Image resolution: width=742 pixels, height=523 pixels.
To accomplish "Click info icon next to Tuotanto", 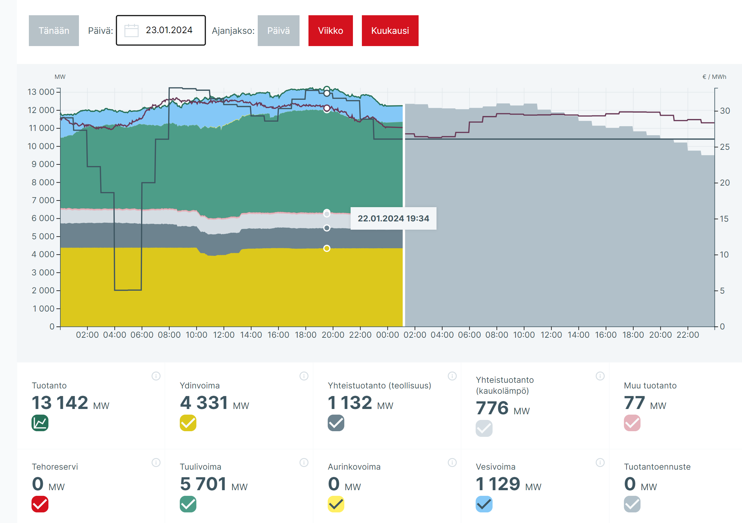I will [x=156, y=376].
